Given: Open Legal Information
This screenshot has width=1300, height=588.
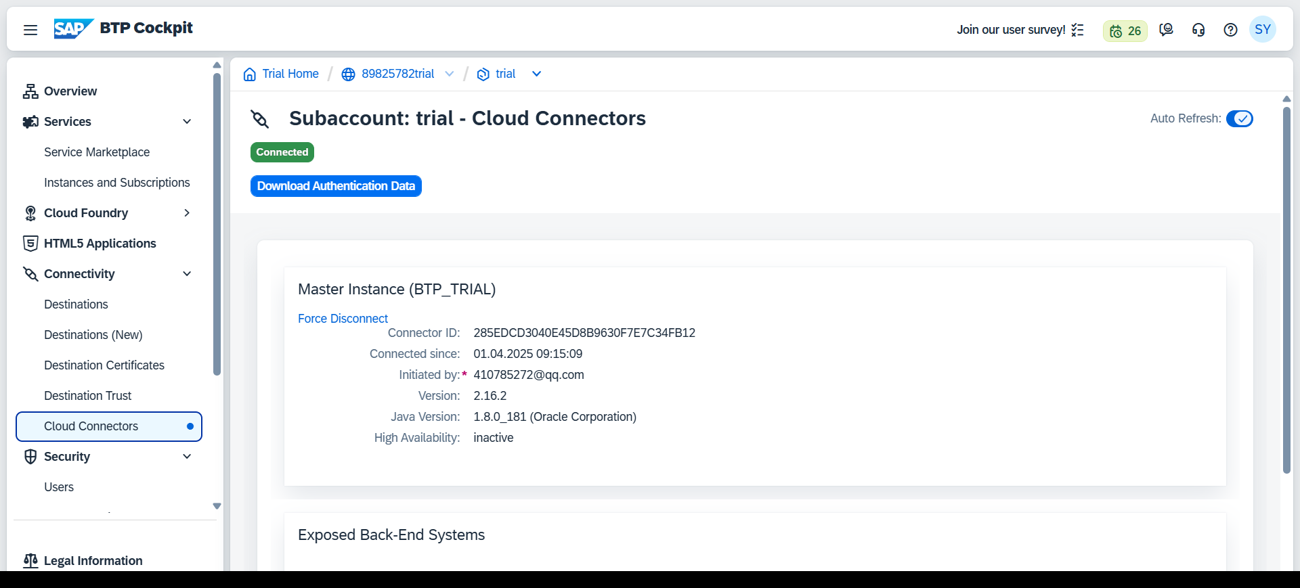Looking at the screenshot, I should tap(93, 561).
